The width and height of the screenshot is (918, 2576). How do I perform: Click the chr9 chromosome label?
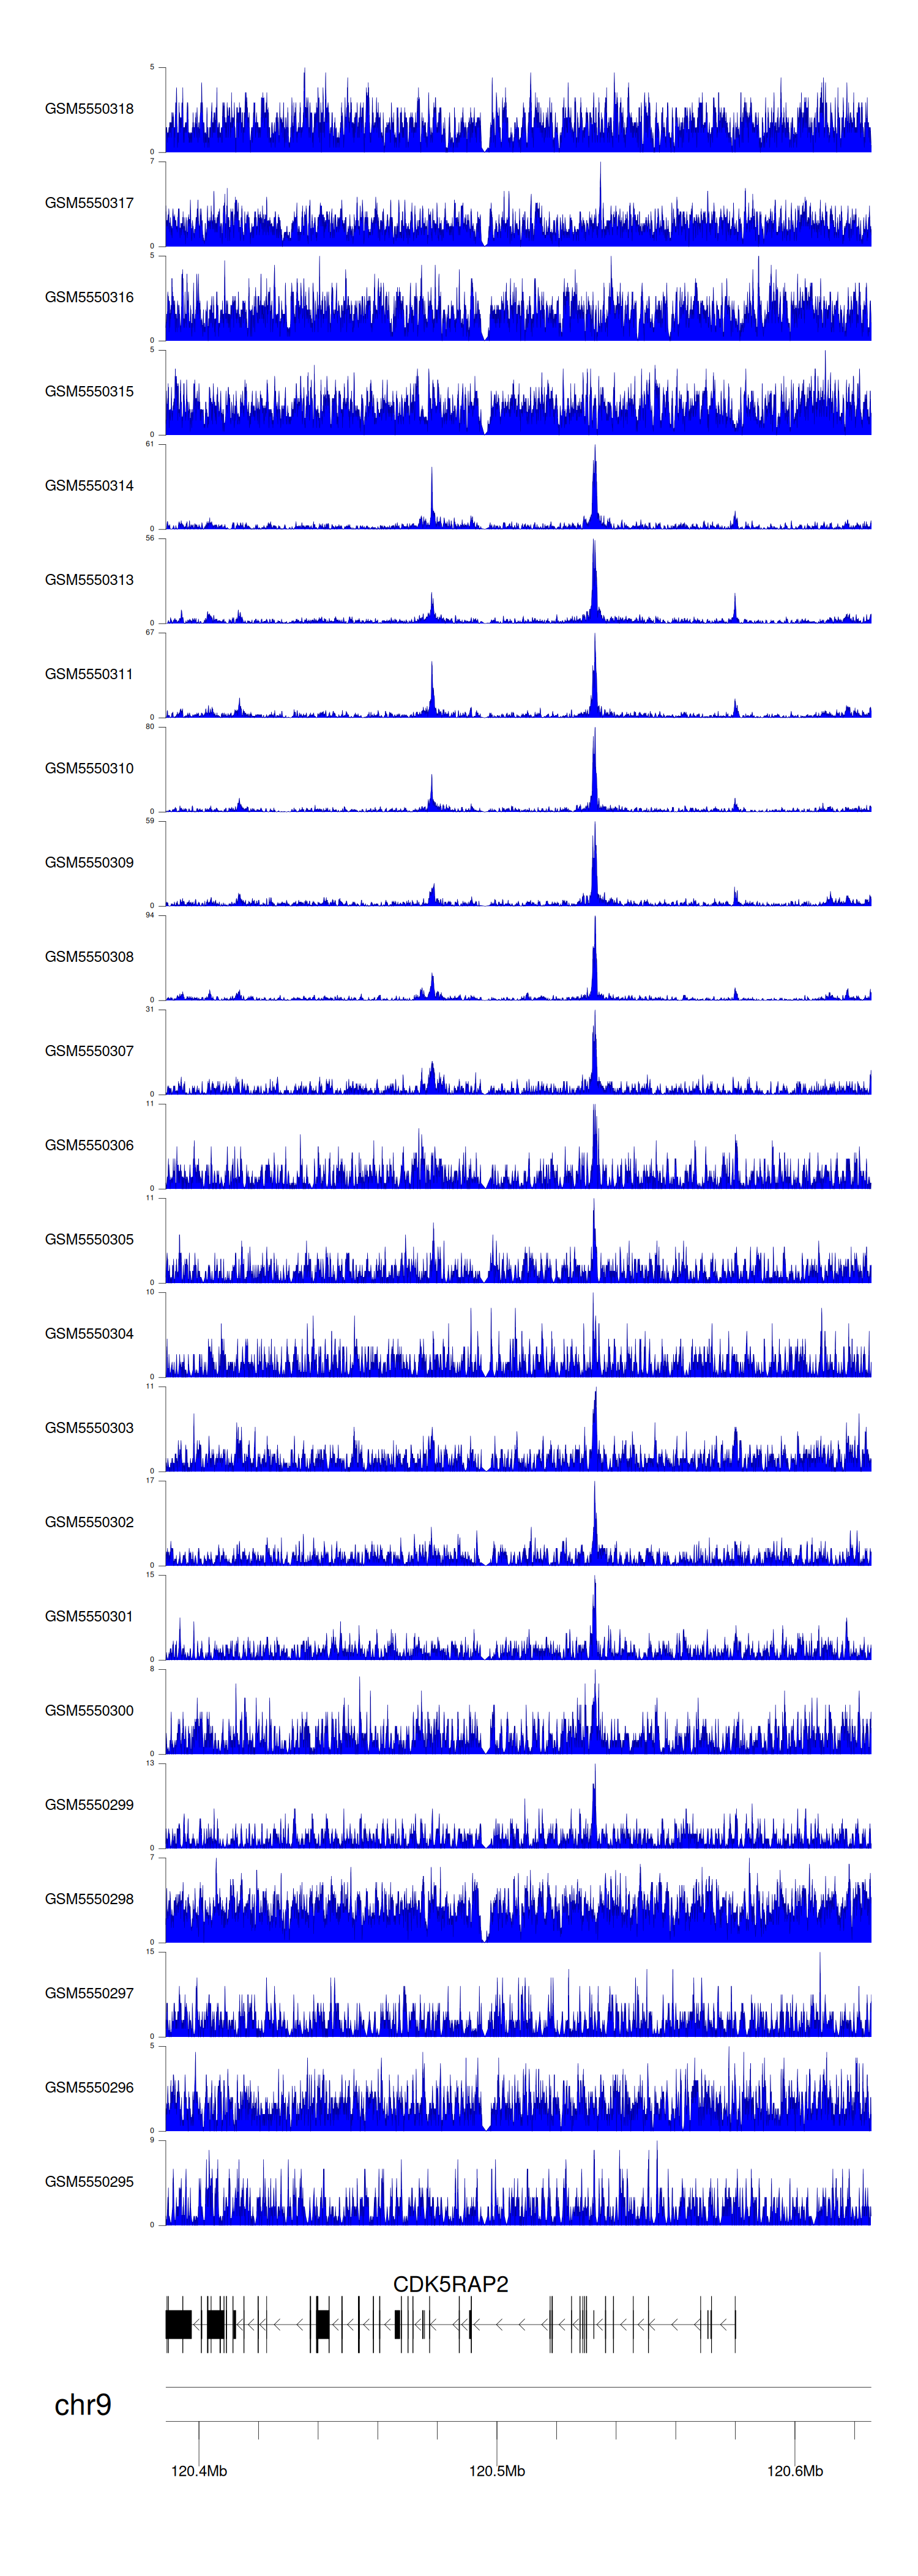pyautogui.click(x=82, y=2404)
